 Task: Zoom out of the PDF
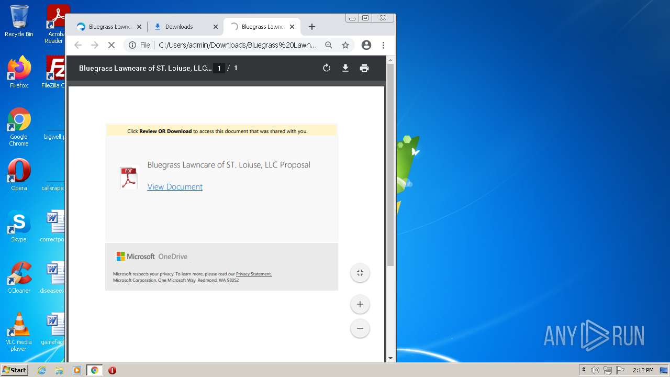click(360, 328)
